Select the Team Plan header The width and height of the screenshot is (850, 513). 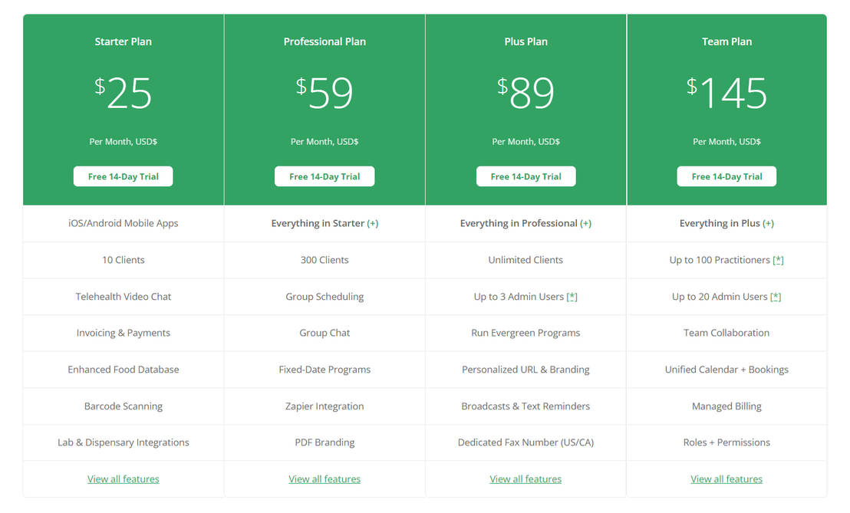pyautogui.click(x=726, y=41)
